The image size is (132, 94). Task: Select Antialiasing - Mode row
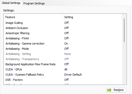63,49
